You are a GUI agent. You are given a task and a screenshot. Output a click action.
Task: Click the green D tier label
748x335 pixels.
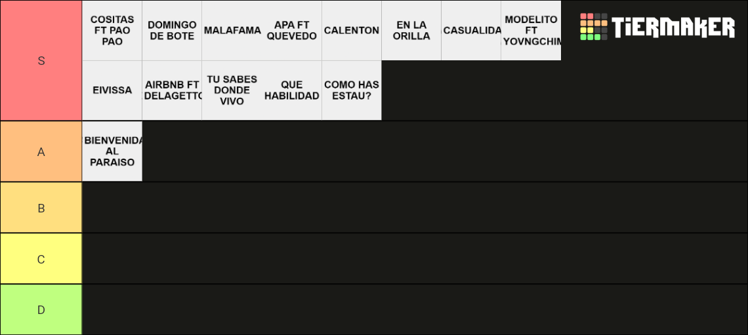(x=41, y=309)
